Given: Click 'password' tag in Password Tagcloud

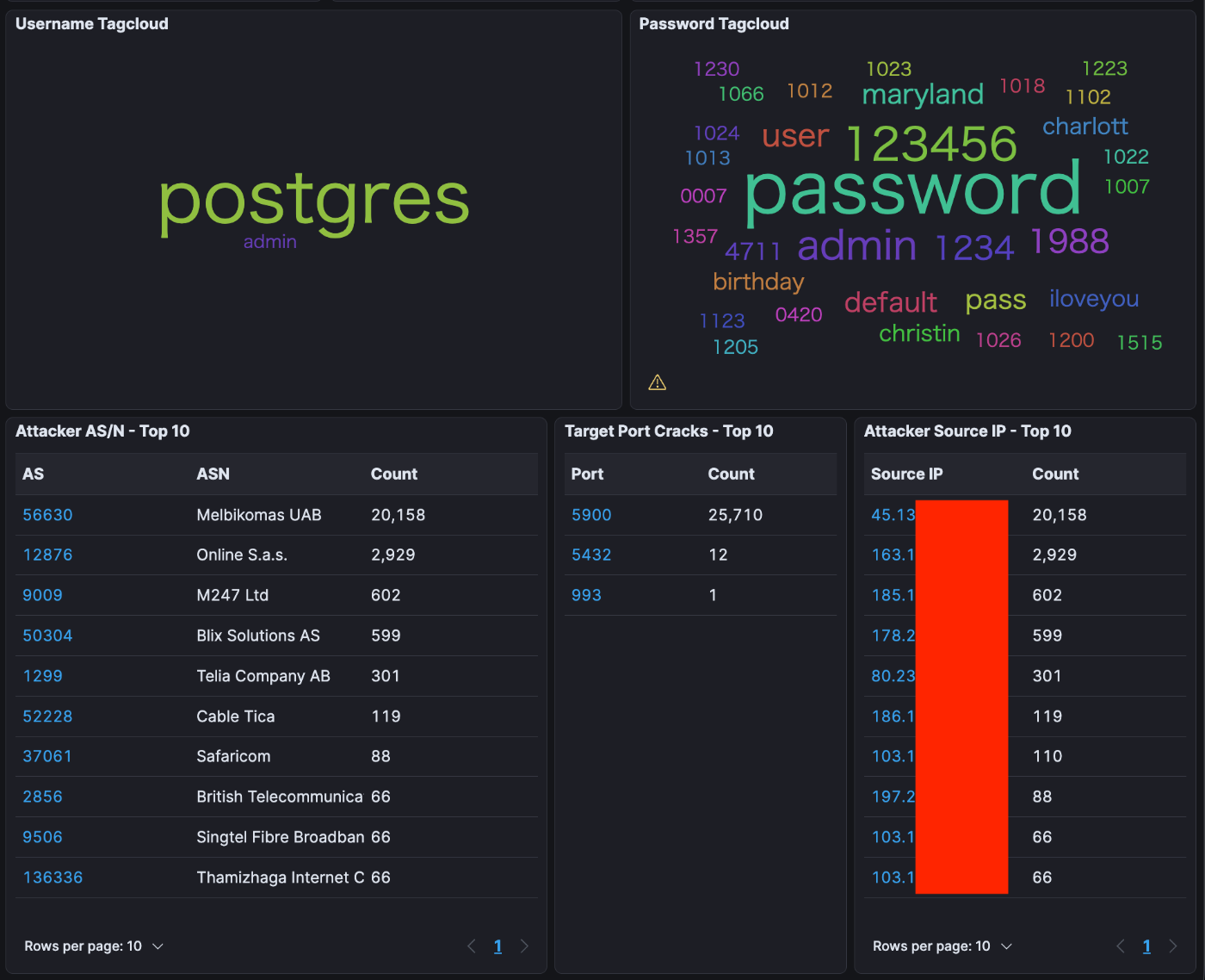Looking at the screenshot, I should coord(913,191).
